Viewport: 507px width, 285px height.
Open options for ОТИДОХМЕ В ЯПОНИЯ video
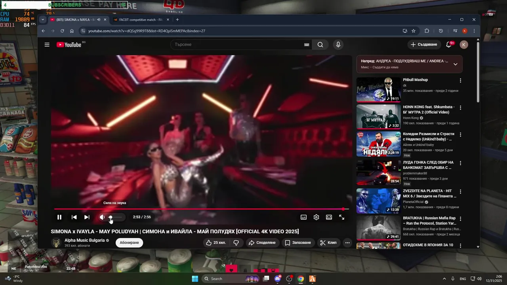coord(460,246)
